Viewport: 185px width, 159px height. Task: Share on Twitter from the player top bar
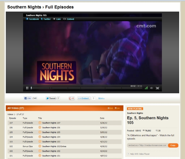46,19
